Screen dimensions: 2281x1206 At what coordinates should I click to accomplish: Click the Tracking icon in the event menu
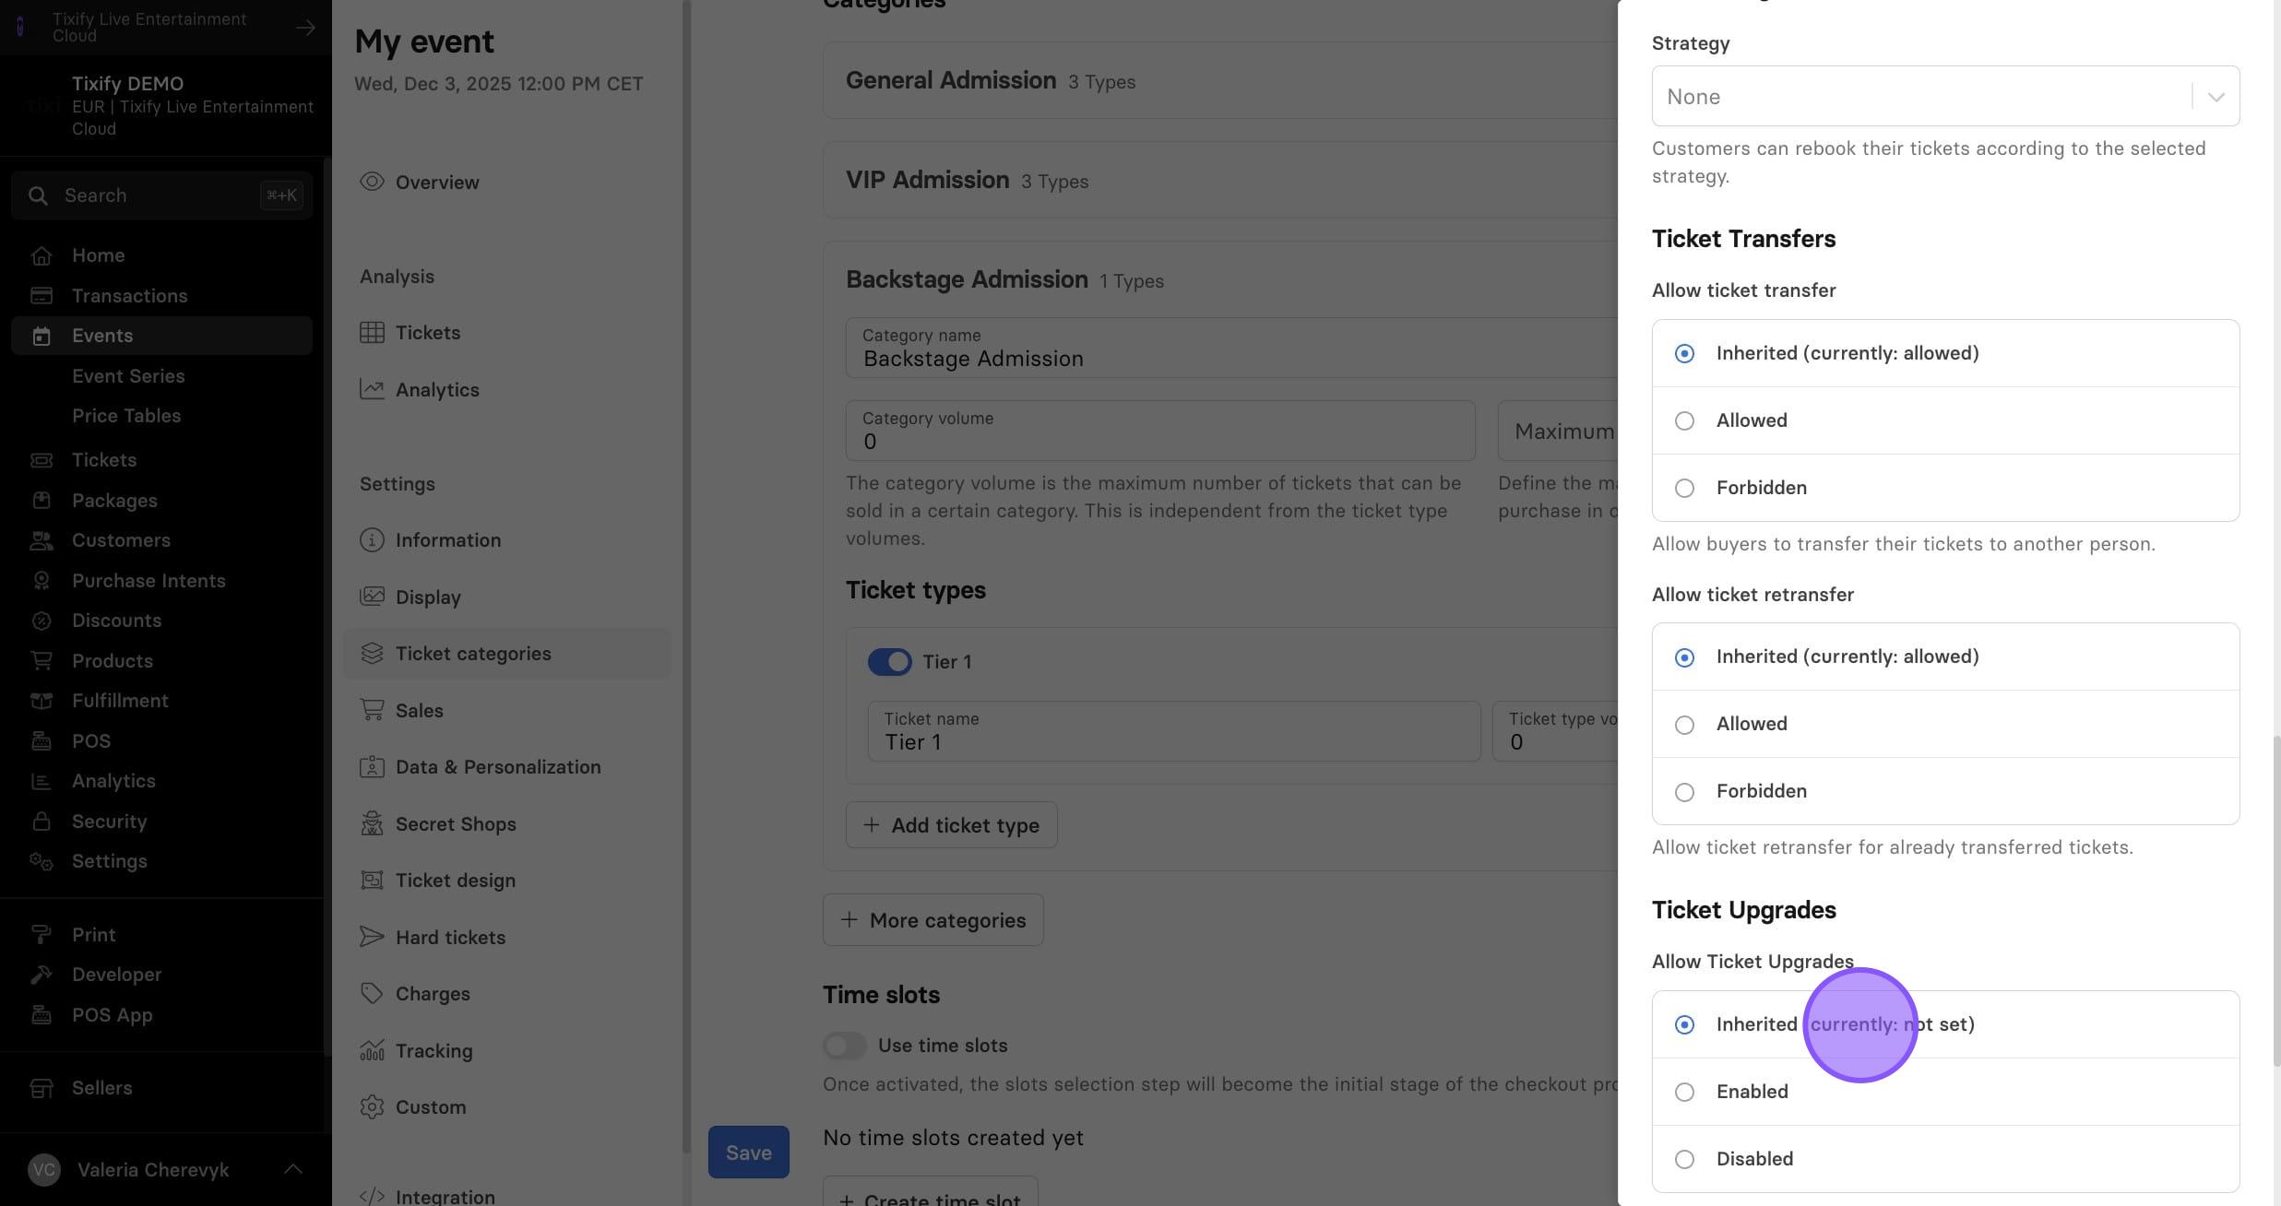pyautogui.click(x=372, y=1051)
